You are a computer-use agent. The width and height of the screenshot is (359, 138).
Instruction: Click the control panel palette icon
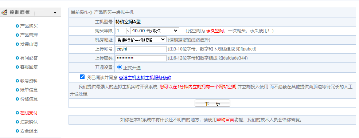point(4,12)
